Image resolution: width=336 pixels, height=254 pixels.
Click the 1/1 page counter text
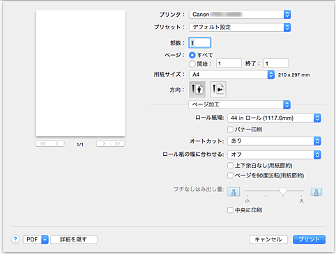pos(80,145)
